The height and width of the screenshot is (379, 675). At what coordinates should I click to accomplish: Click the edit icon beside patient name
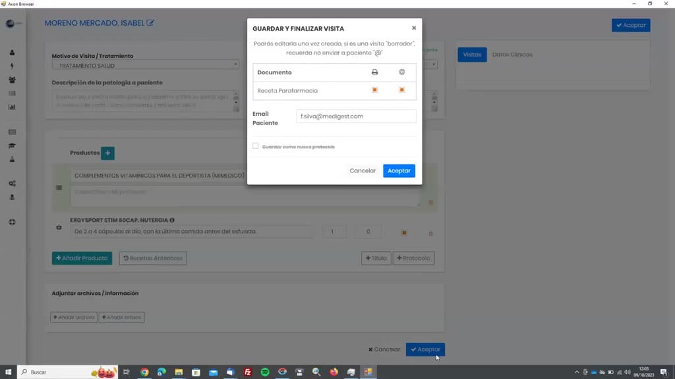point(150,23)
